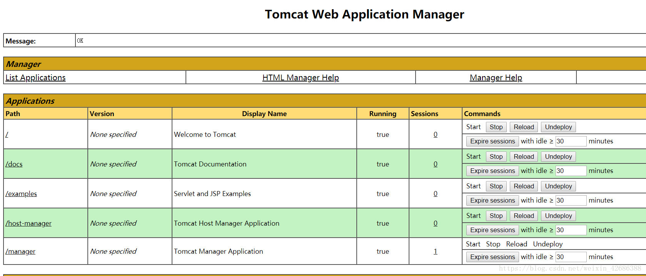
Task: Open the /host-manager path link
Action: (x=28, y=223)
